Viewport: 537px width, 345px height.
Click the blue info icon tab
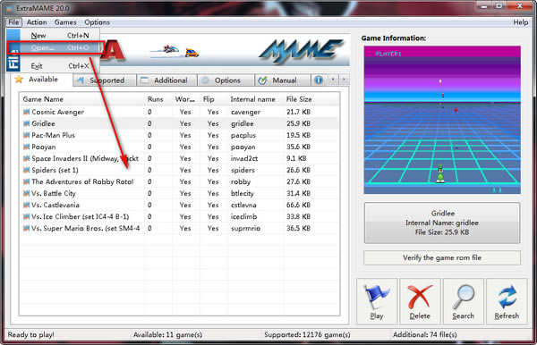point(319,80)
